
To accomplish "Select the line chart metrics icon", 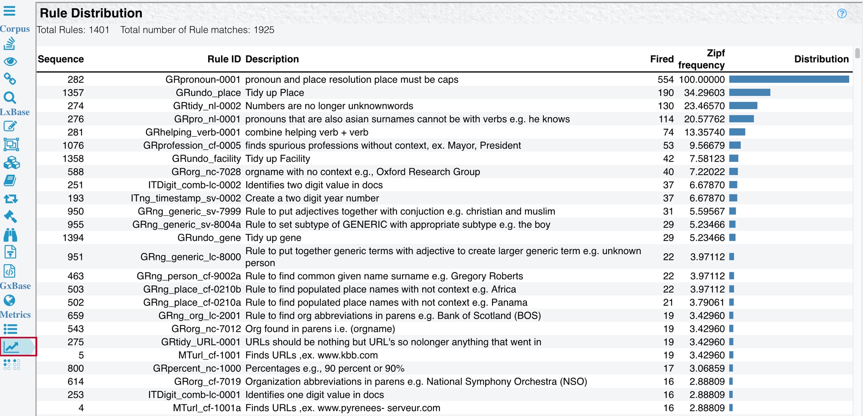I will 12,347.
